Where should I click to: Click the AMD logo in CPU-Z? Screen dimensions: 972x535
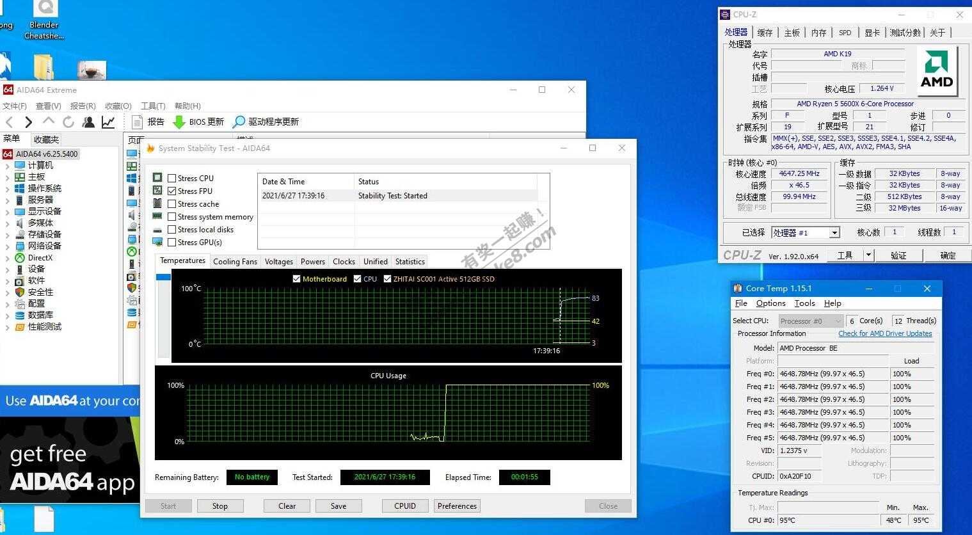pos(937,70)
